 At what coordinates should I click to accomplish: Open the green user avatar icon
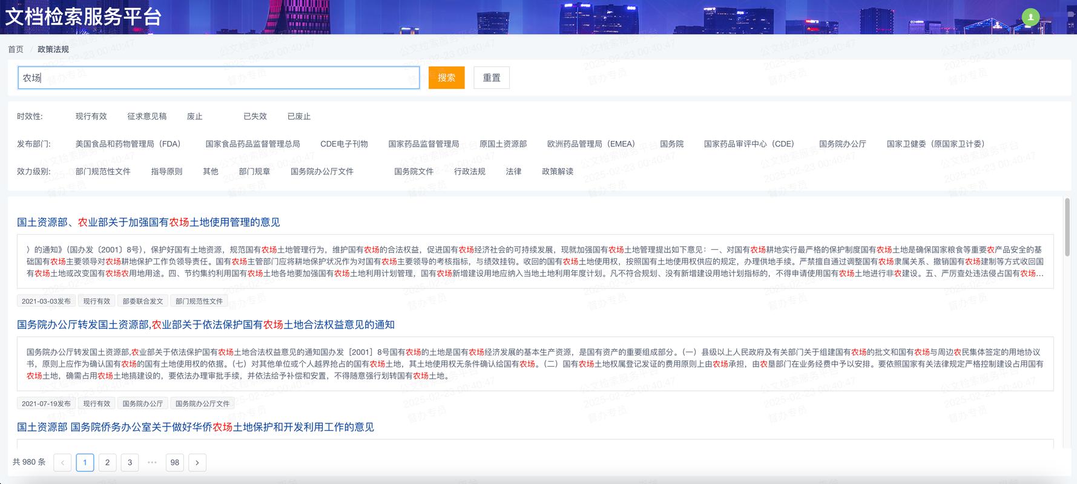point(1030,18)
